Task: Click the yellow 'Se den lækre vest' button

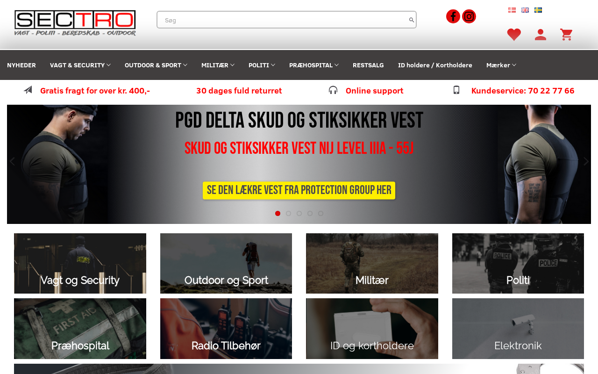Action: (299, 190)
